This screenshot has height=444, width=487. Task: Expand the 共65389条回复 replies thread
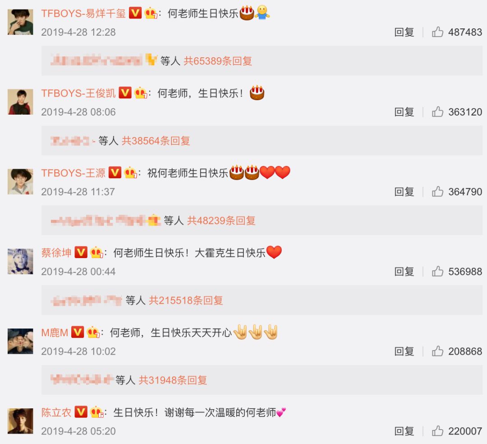tap(218, 61)
